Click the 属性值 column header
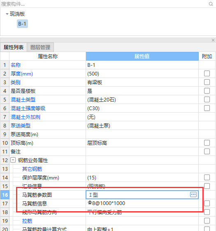Image resolution: width=216 pixels, height=231 pixels. (x=142, y=56)
